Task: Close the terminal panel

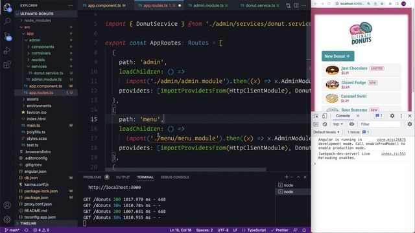Action: coord(305,177)
